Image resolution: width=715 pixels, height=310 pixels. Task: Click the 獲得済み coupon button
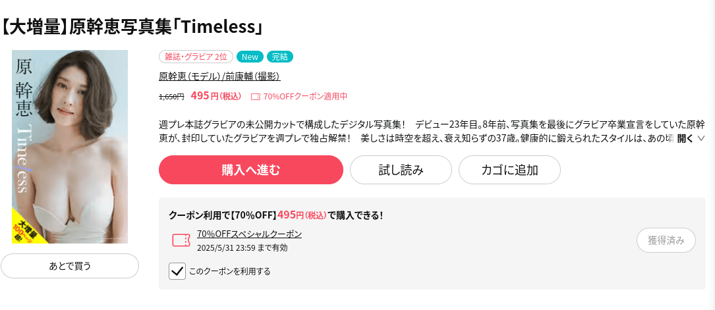point(666,240)
